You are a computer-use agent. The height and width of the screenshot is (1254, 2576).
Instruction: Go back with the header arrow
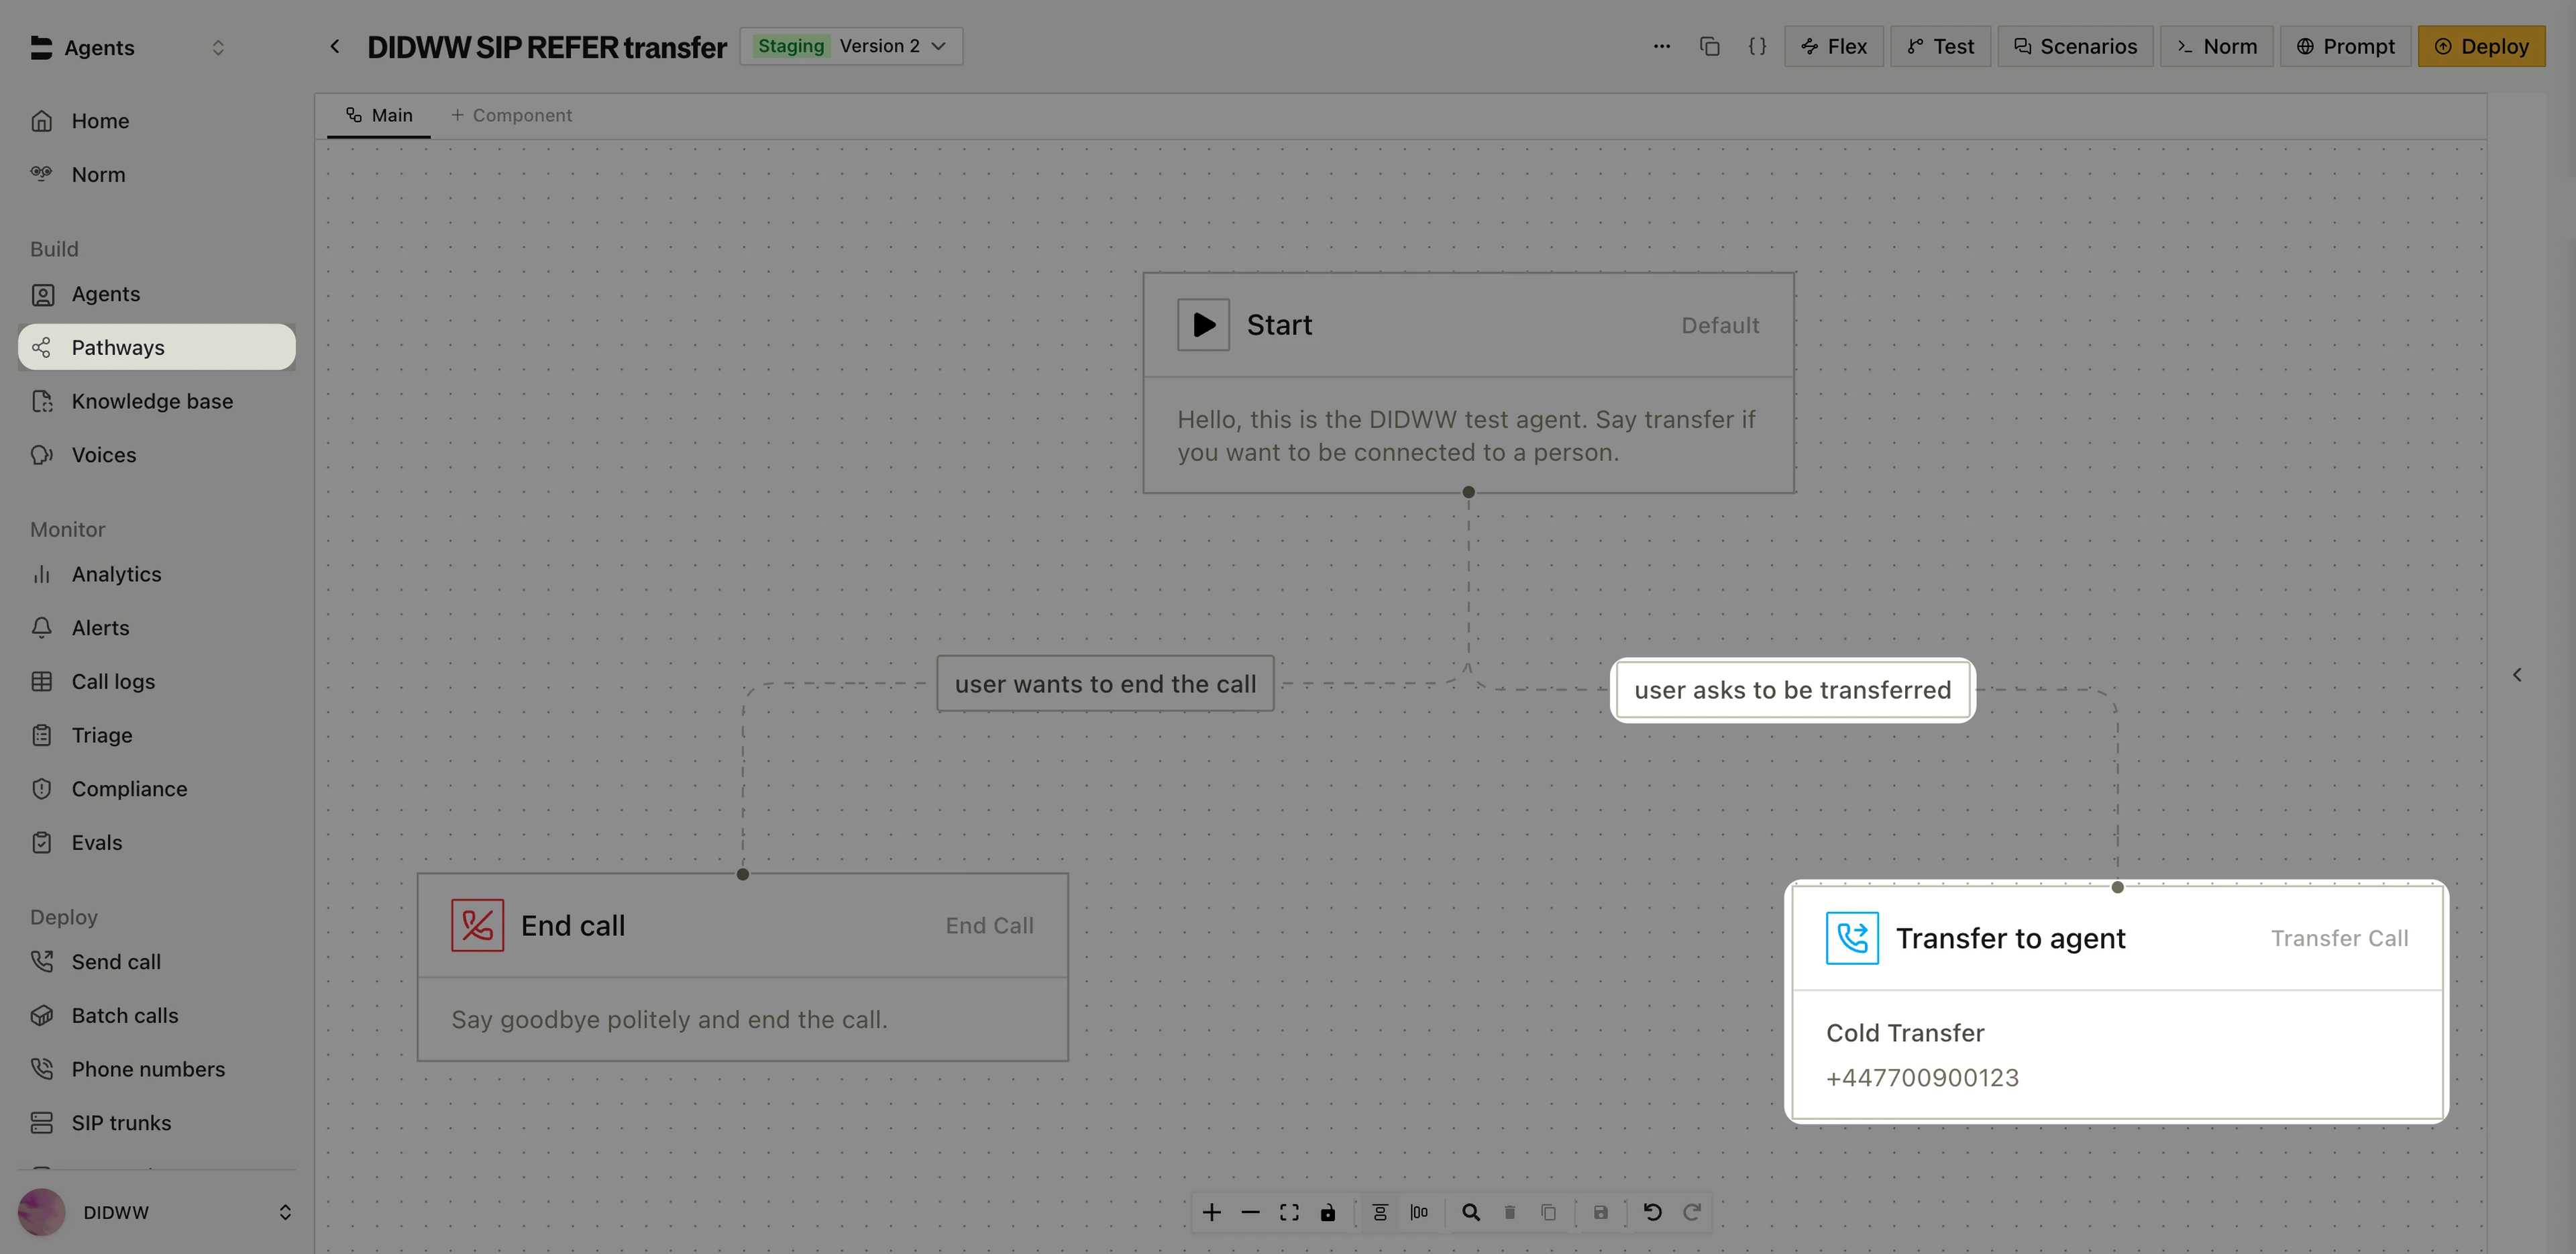335,46
